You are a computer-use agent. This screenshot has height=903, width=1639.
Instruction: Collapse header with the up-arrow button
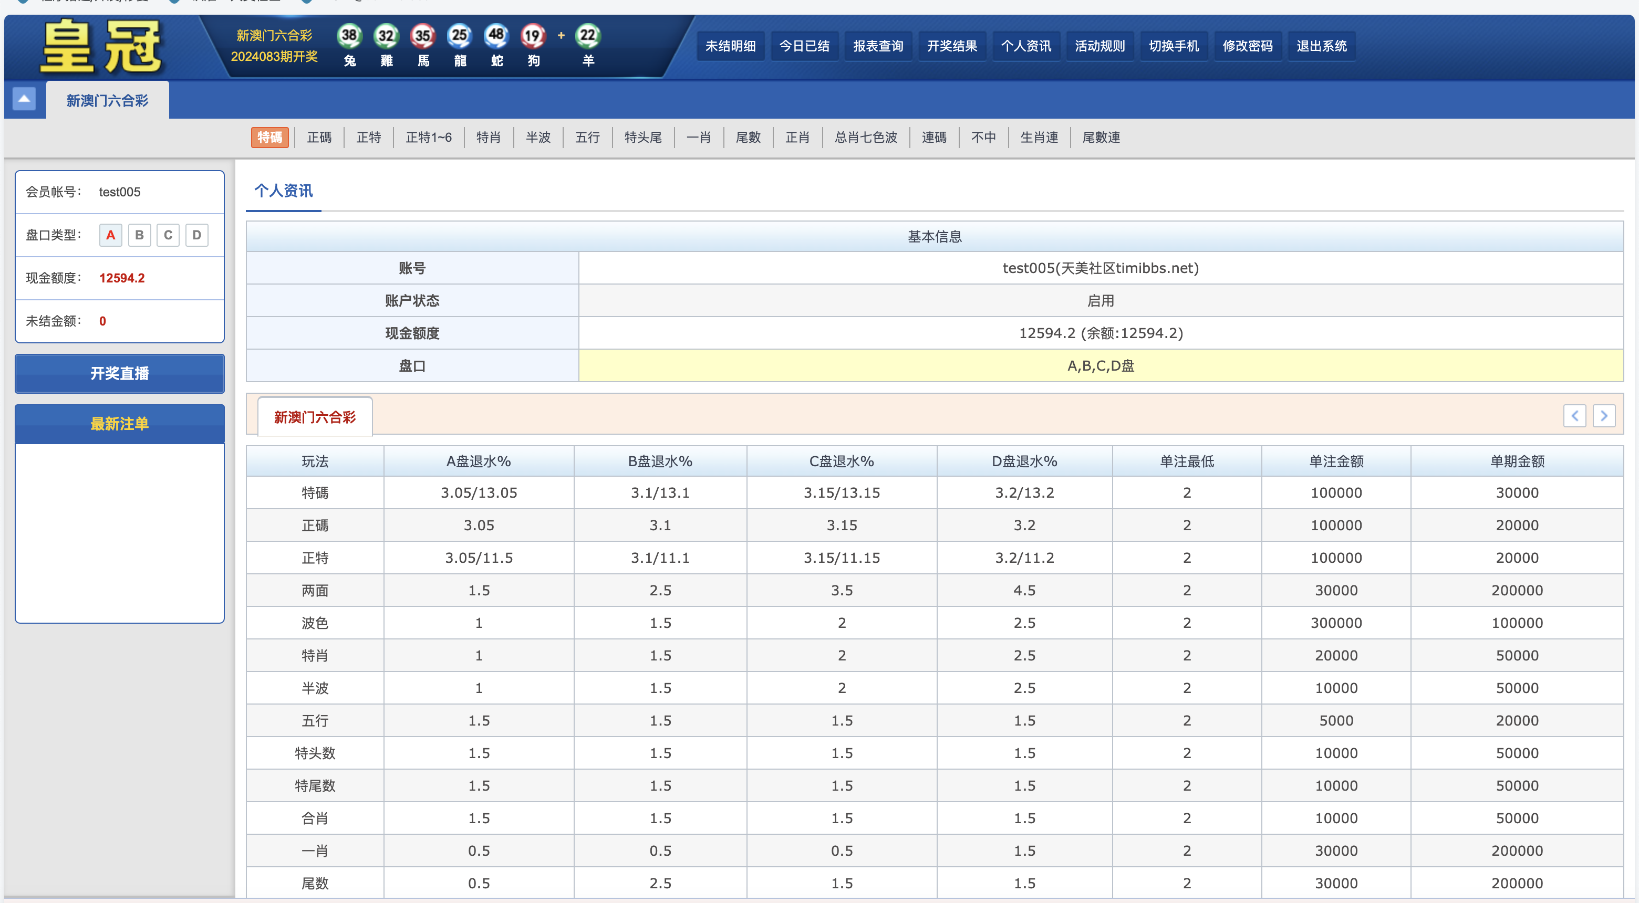click(24, 99)
